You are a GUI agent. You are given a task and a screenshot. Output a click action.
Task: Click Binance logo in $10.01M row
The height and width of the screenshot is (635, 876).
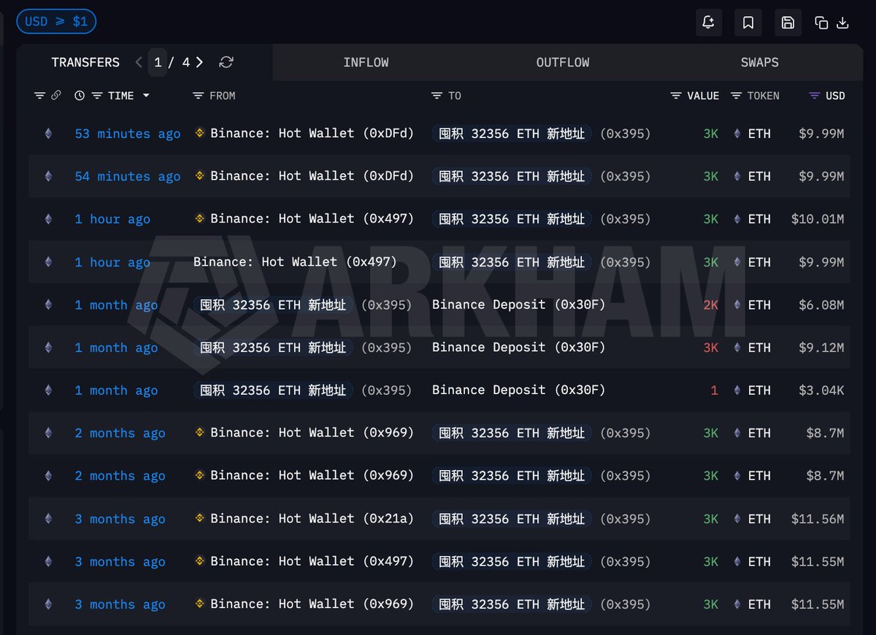pyautogui.click(x=199, y=218)
